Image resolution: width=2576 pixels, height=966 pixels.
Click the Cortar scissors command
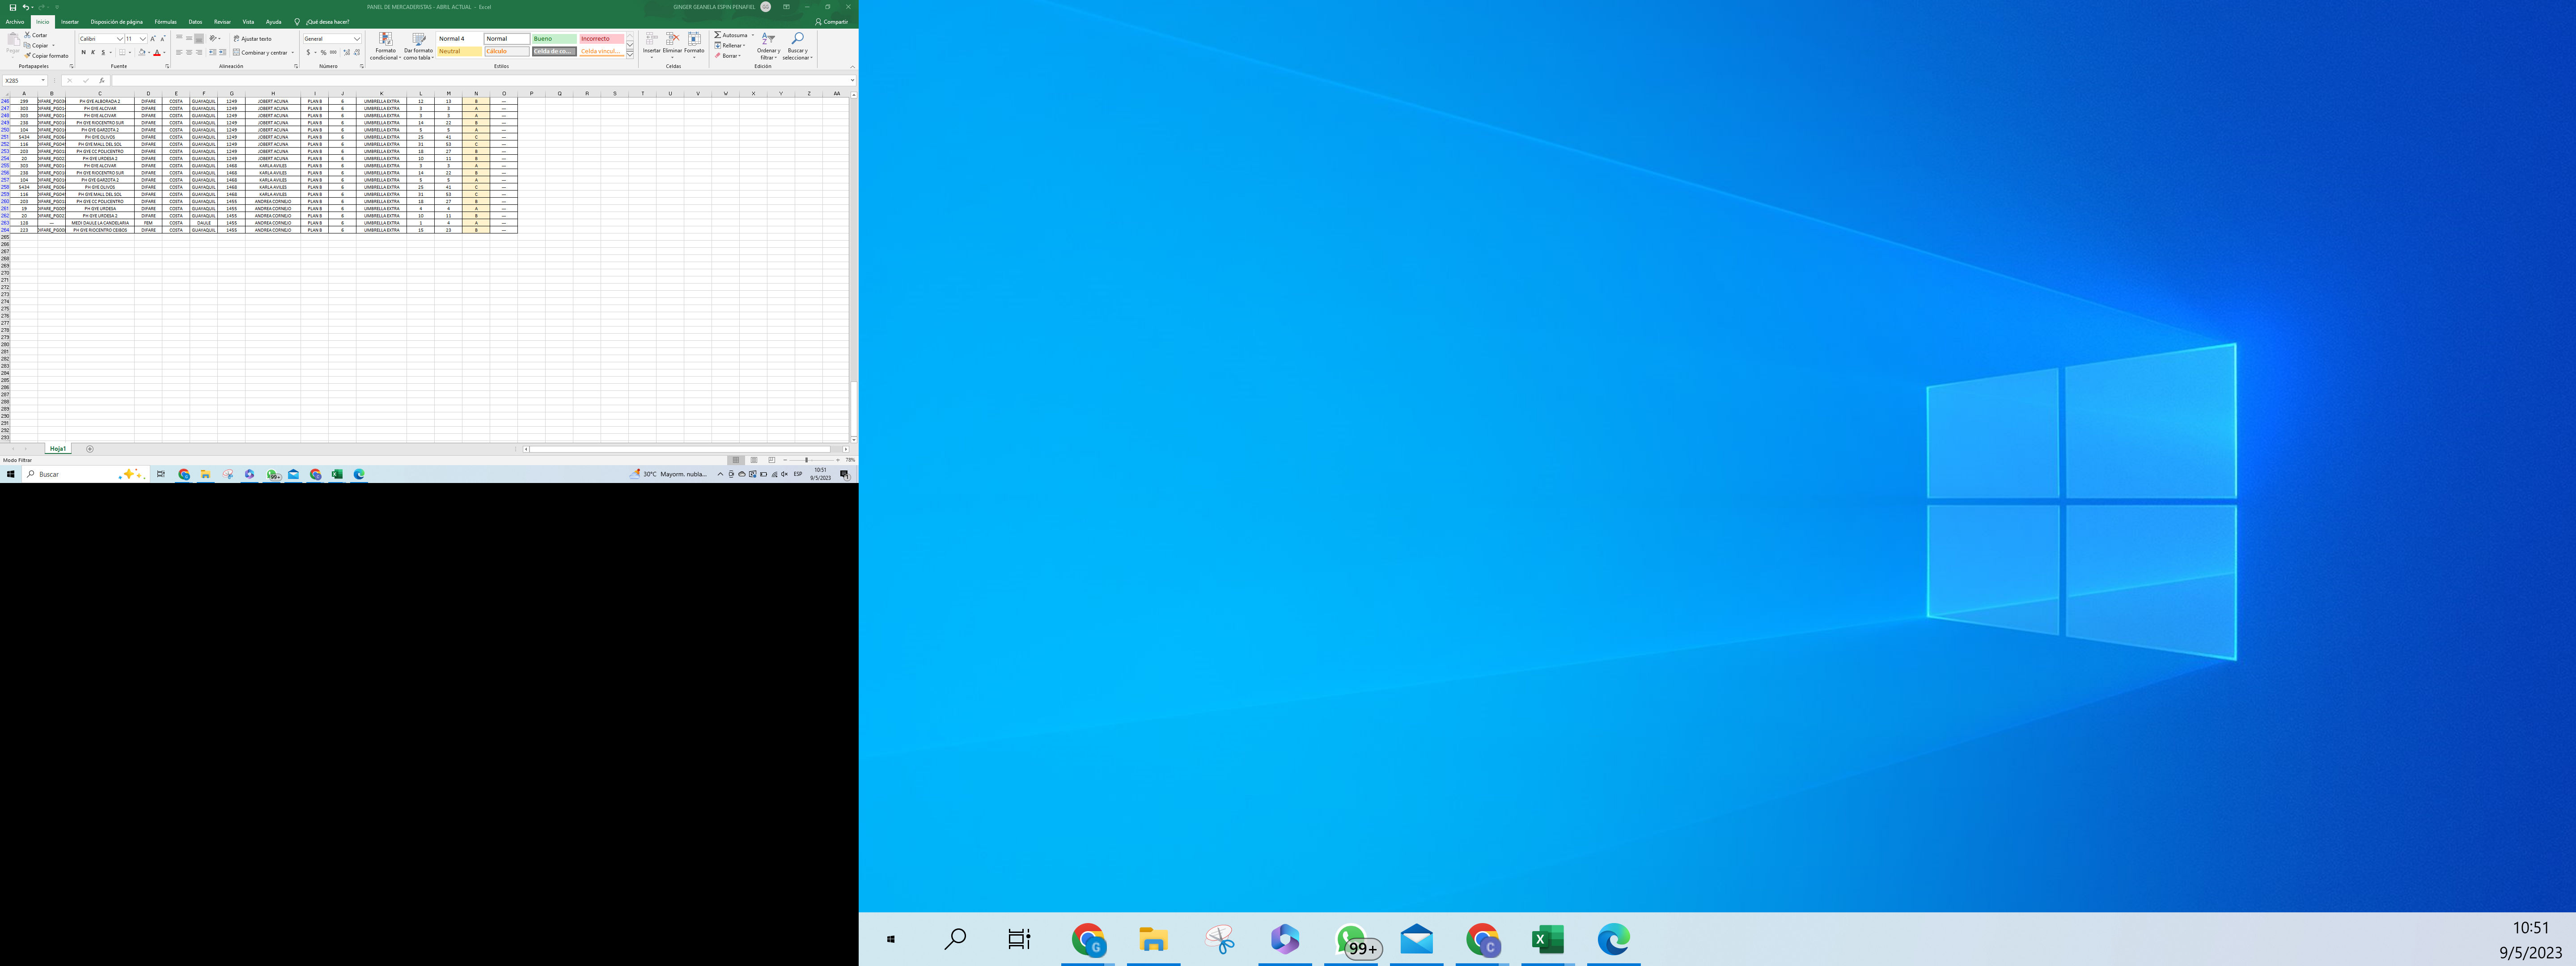click(36, 35)
